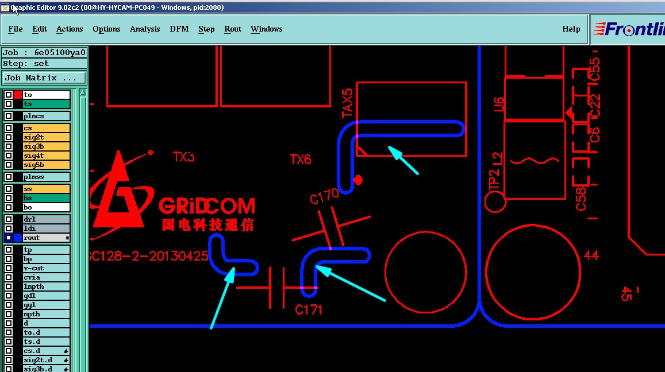Select layer name 'ts.d'

tap(46, 342)
